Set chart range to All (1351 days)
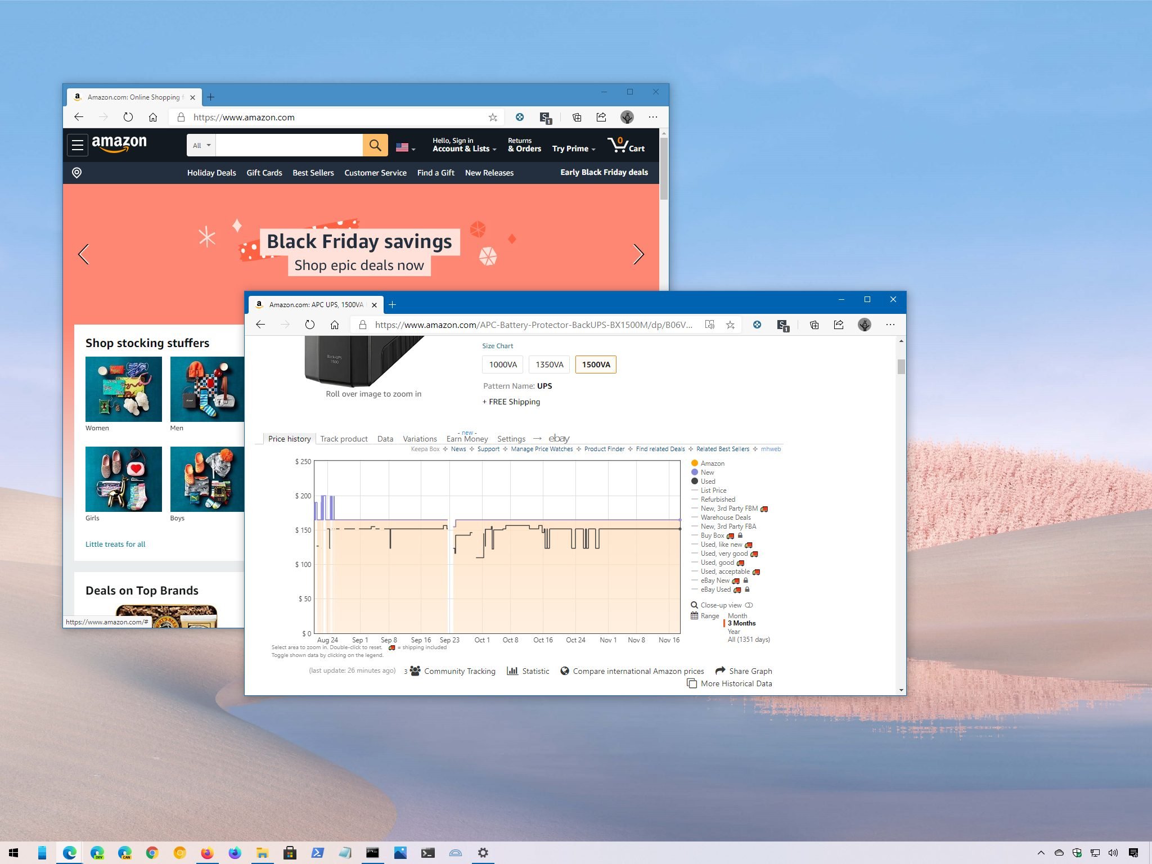The image size is (1152, 864). click(x=749, y=640)
